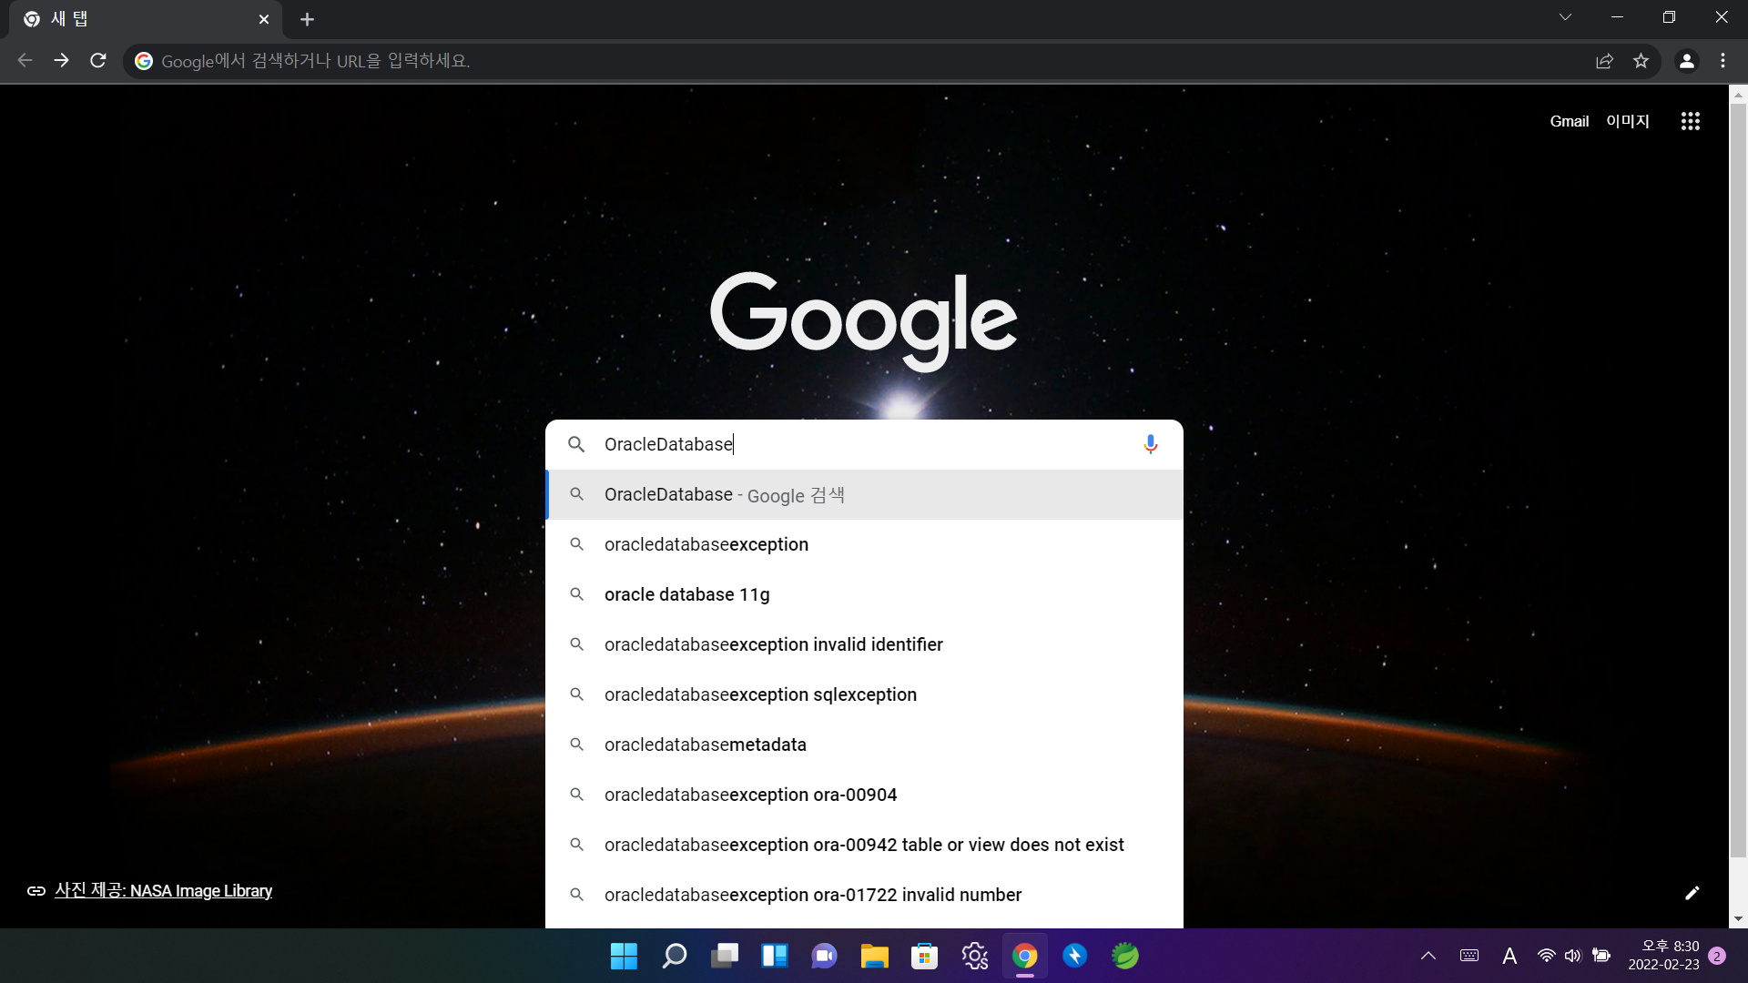The image size is (1748, 983).
Task: Click the share page icon
Action: [x=1604, y=61]
